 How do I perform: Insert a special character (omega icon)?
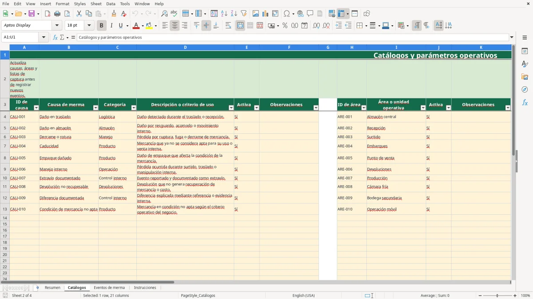[x=286, y=14]
